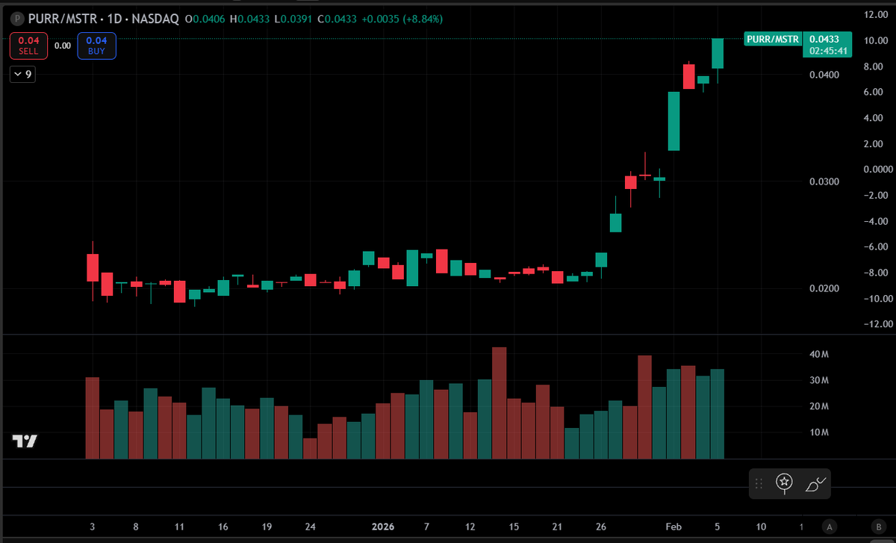Click the 0.00 spread value
Image resolution: width=896 pixels, height=543 pixels.
coord(63,46)
